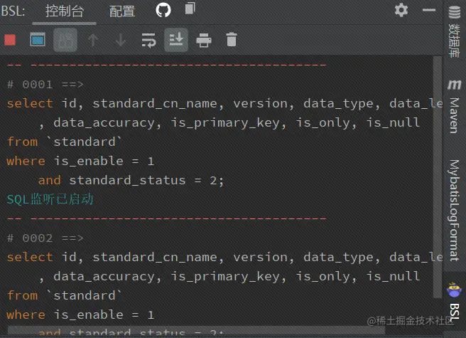Screen dimensions: 466x338
Task: Click the "SQL监听已启动" console line
Action: tap(50, 199)
